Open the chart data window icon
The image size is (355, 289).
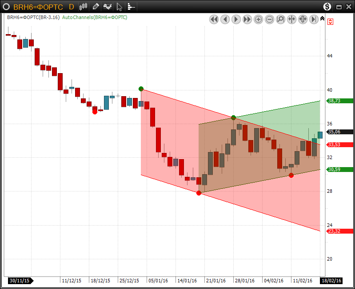[x=131, y=7]
